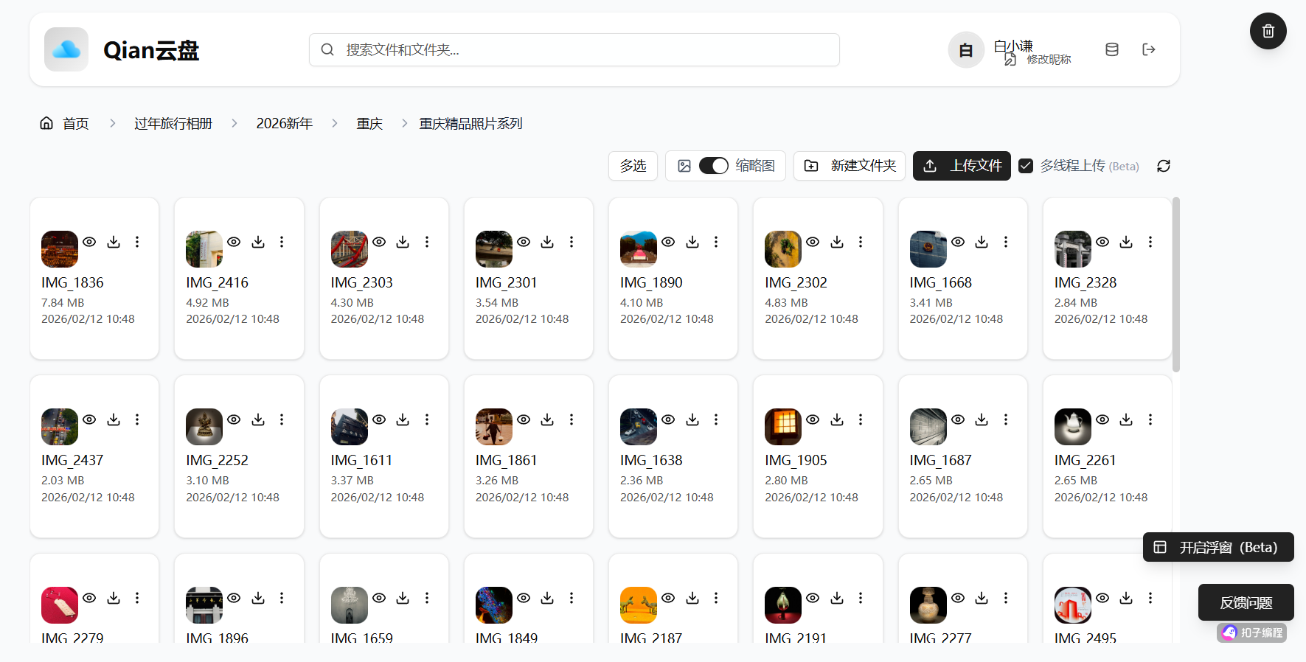Viewport: 1306px width, 662px height.
Task: Open more options for IMG_2416
Action: click(282, 242)
